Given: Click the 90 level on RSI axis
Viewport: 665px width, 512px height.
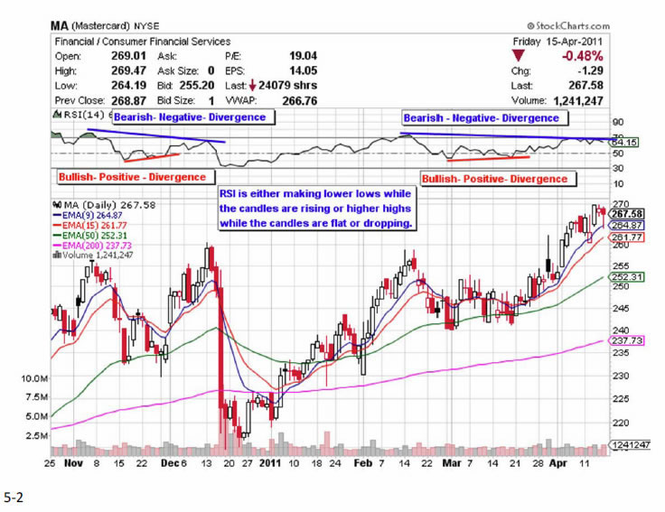Looking at the screenshot, I should click(x=618, y=123).
